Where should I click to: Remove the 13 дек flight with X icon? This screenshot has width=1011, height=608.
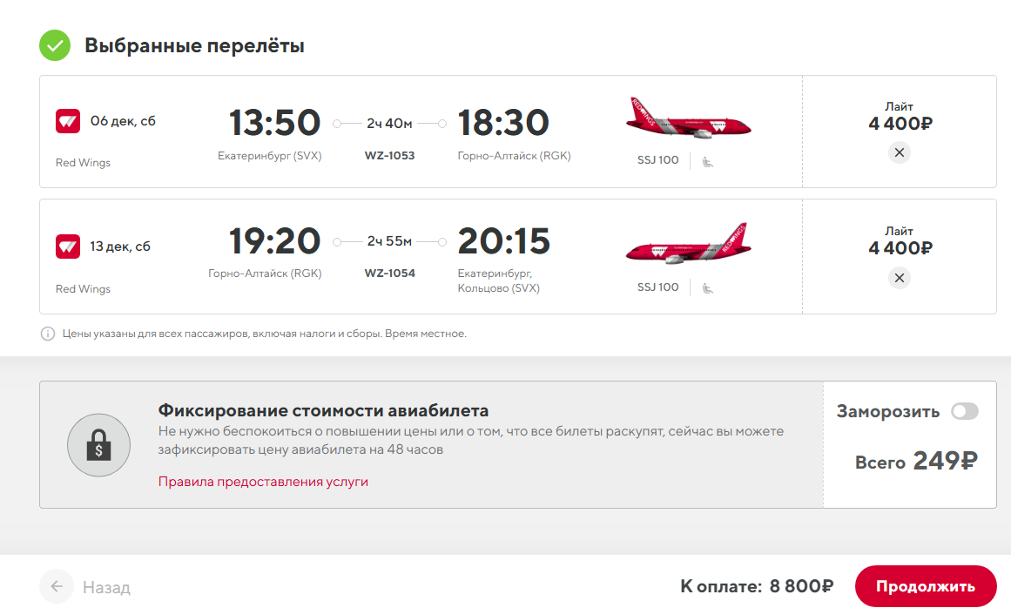[899, 278]
